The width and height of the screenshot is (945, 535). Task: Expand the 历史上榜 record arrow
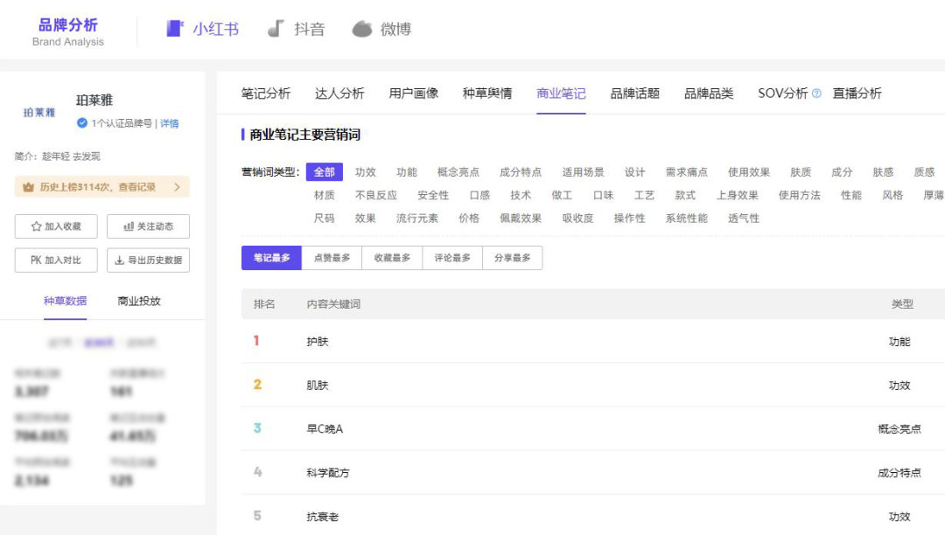pyautogui.click(x=177, y=187)
